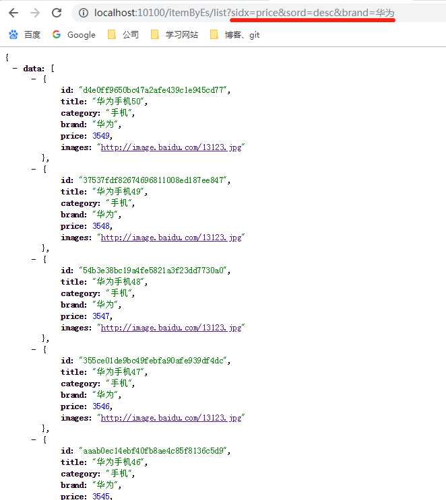Click the id value 355ce01de9bc49febfa90afe939df4dc

[153, 361]
